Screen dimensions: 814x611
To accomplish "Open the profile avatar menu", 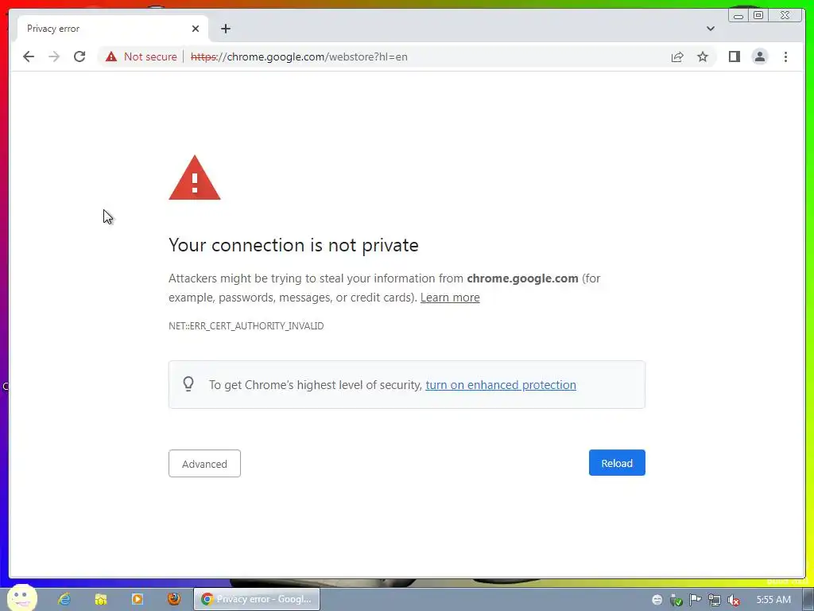I will point(759,56).
